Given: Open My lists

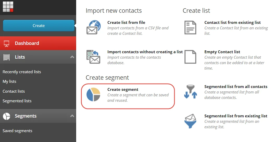Looking at the screenshot, I should (x=9, y=82).
